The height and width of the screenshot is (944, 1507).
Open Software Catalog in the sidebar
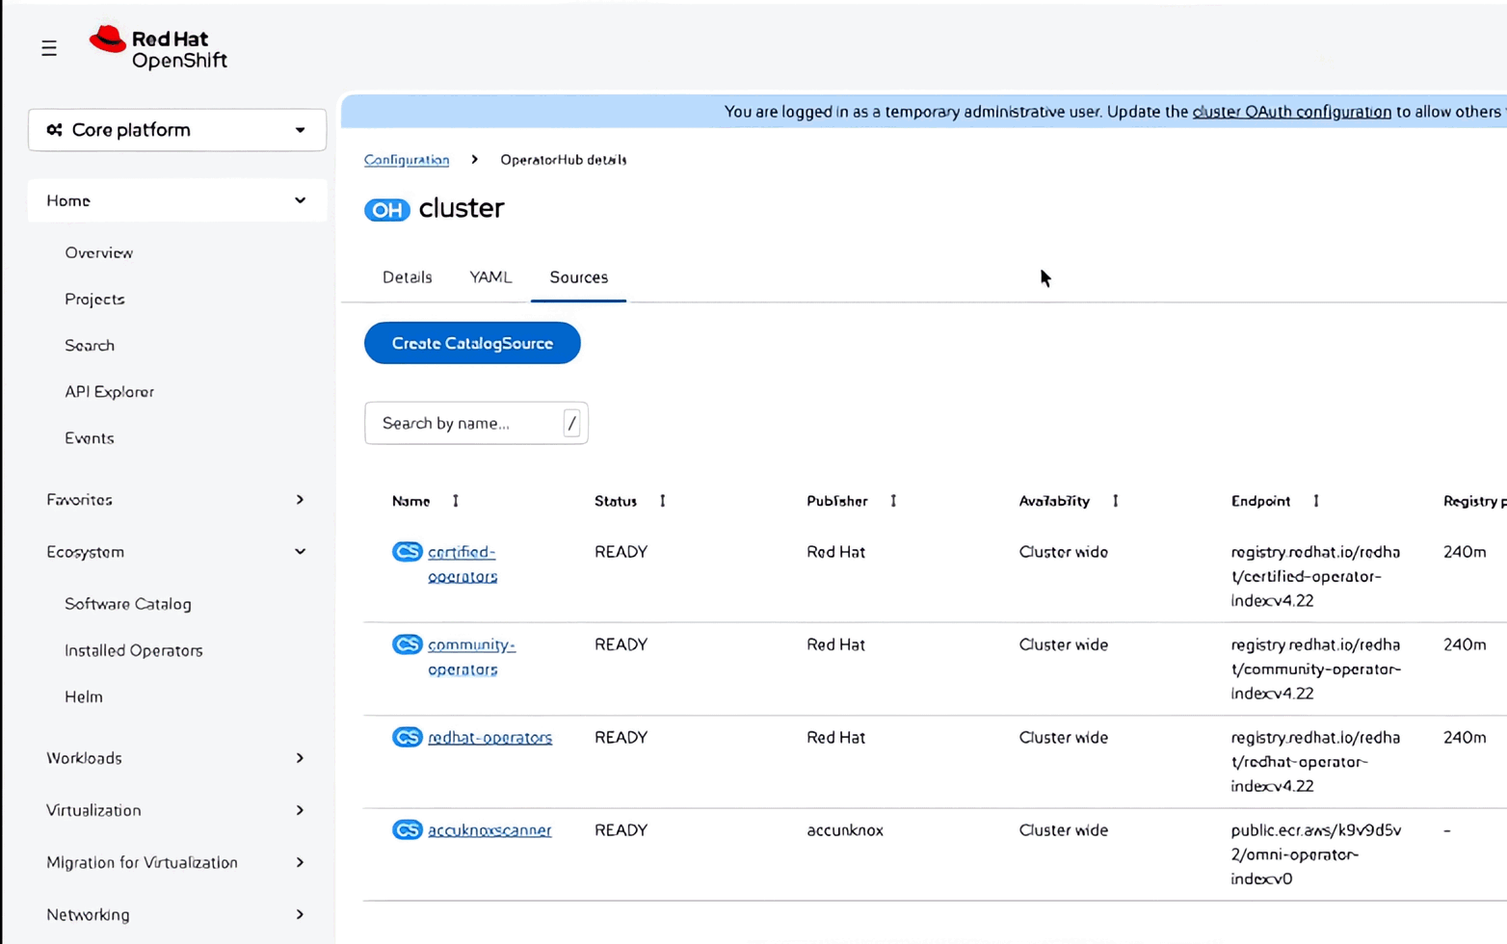coord(128,604)
